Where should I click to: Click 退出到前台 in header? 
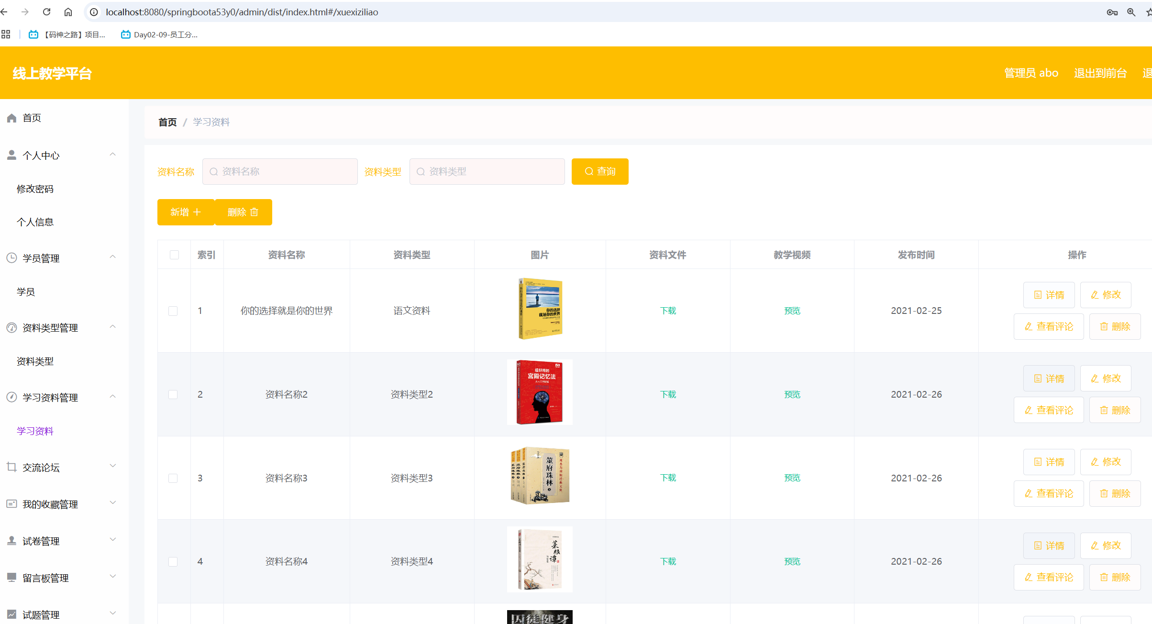click(1100, 73)
